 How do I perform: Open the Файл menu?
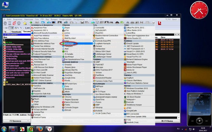[9, 19]
